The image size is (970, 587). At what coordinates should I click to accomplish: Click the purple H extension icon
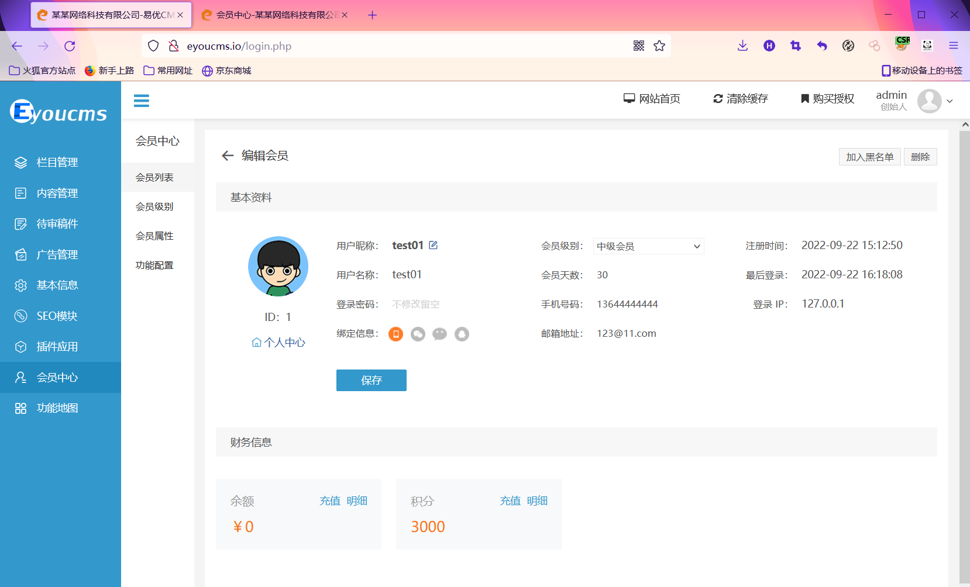(769, 46)
